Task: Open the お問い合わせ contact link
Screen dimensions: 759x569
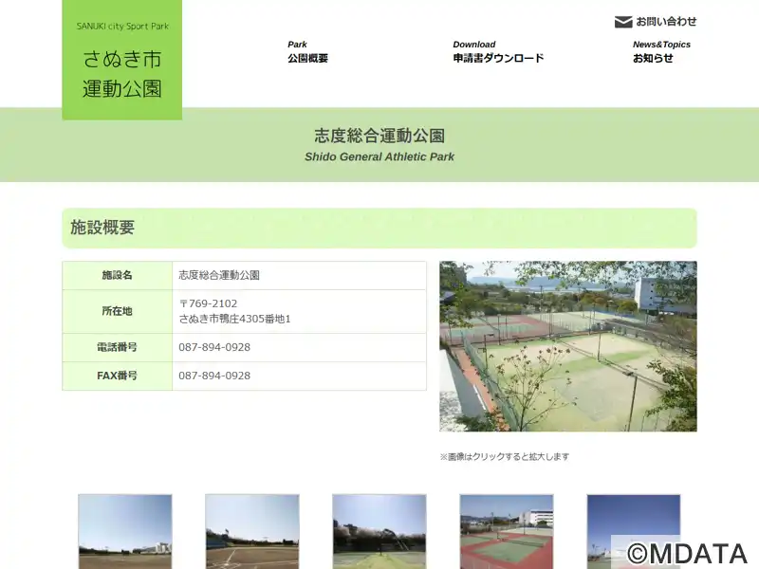Action: 666,22
